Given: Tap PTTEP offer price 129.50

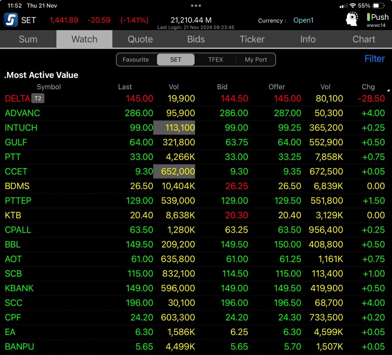Looking at the screenshot, I should pyautogui.click(x=288, y=201).
